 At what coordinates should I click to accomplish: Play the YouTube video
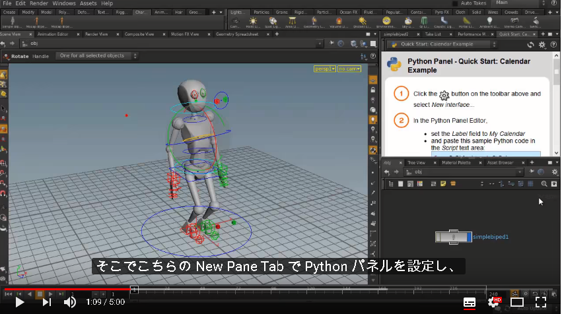20,303
